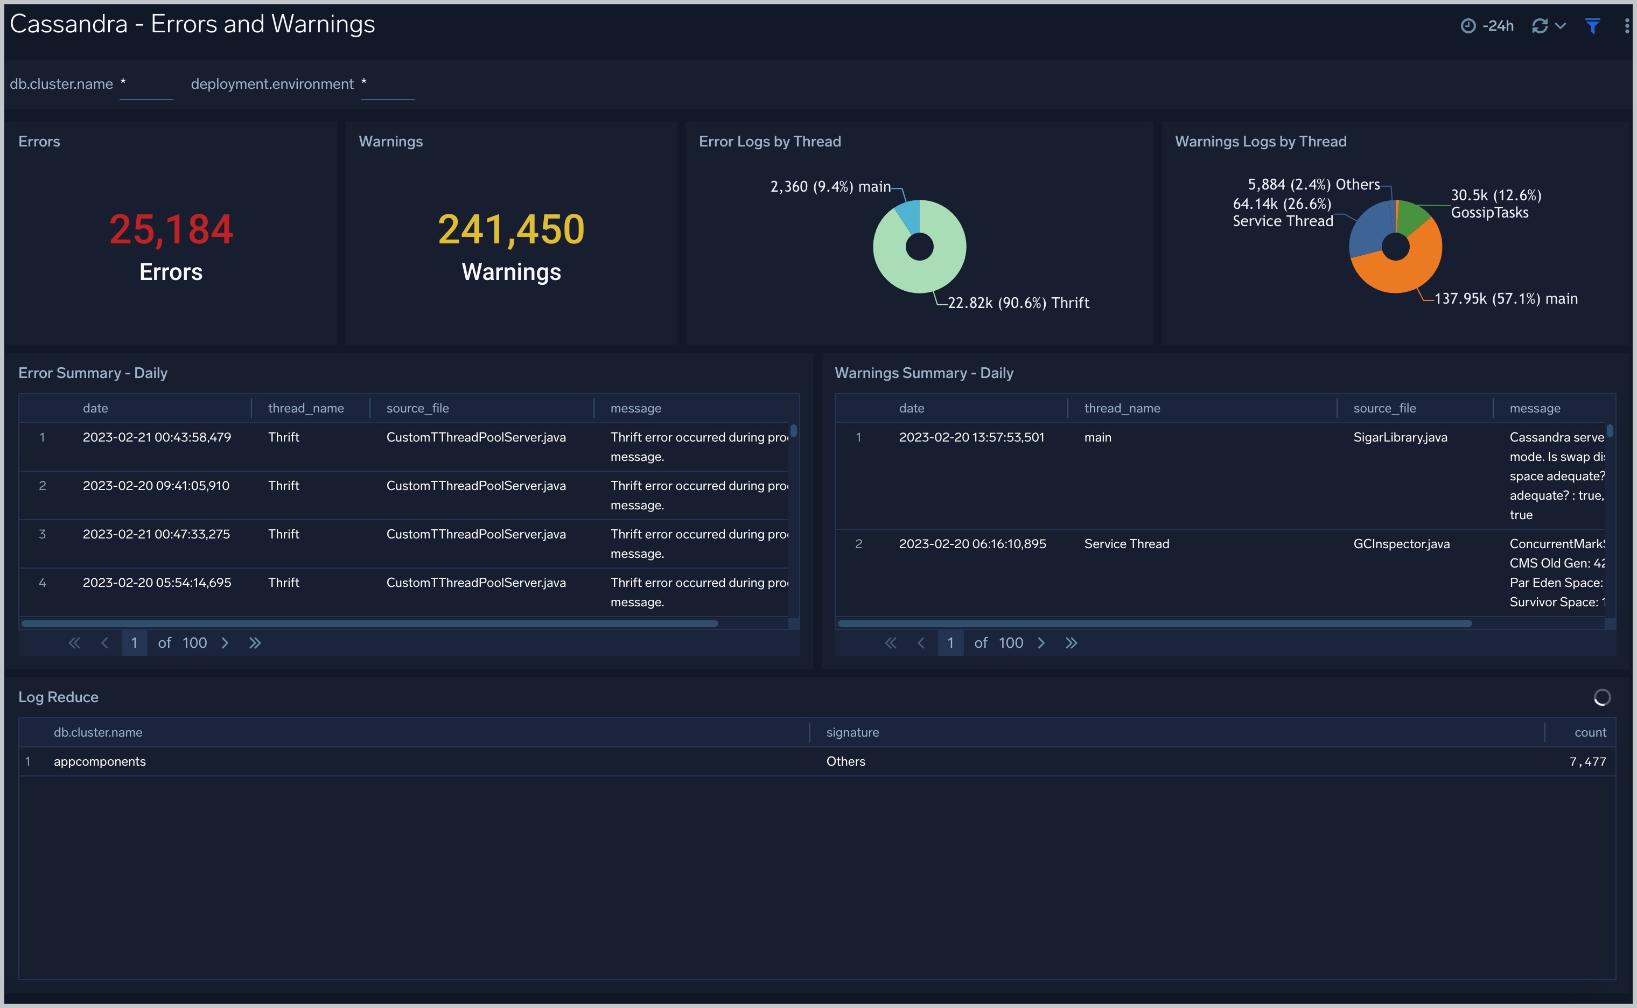Open the -24h time range picker

(1487, 26)
